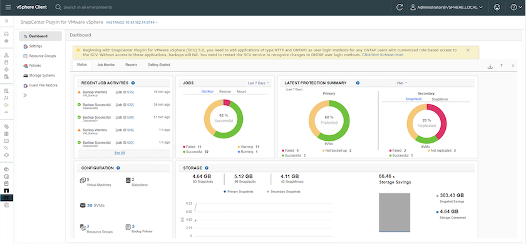This screenshot has height=244, width=526.
Task: Open Job ID 523 link
Action: [130, 143]
